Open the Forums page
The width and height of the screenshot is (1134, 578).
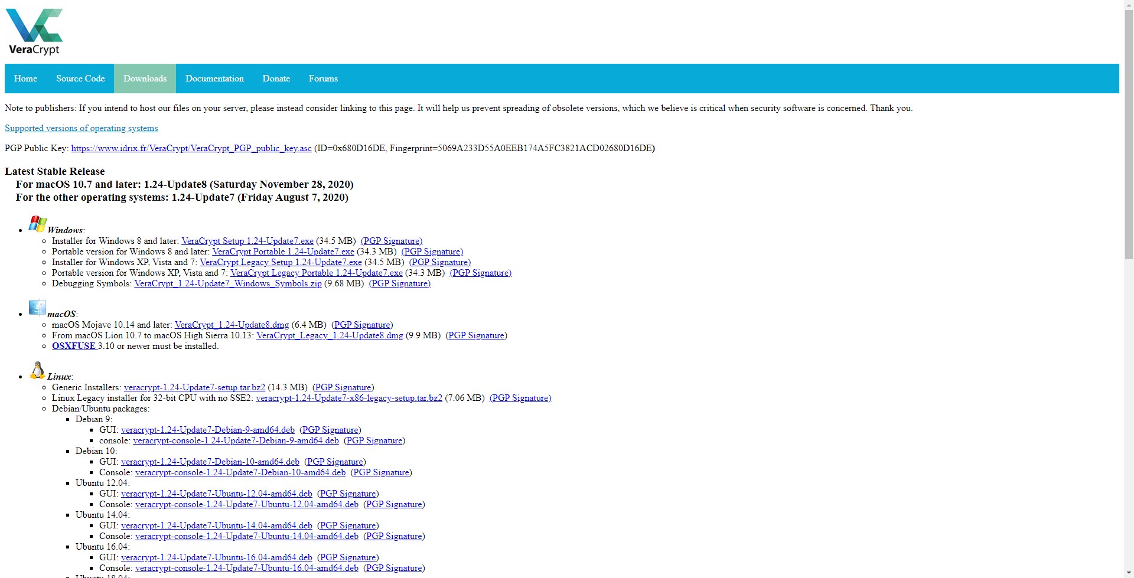[x=323, y=79]
